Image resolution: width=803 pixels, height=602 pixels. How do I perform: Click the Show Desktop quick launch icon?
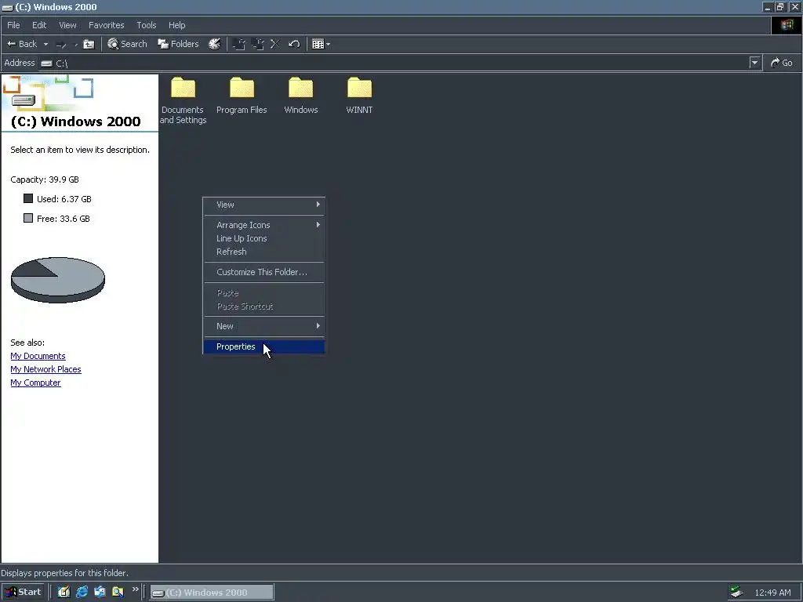coord(64,592)
